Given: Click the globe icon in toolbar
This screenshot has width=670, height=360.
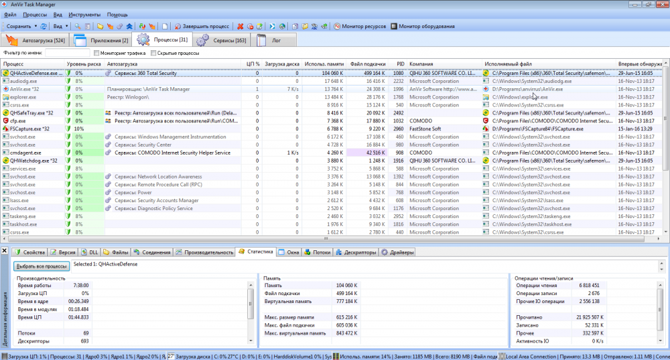Looking at the screenshot, I should tap(282, 27).
